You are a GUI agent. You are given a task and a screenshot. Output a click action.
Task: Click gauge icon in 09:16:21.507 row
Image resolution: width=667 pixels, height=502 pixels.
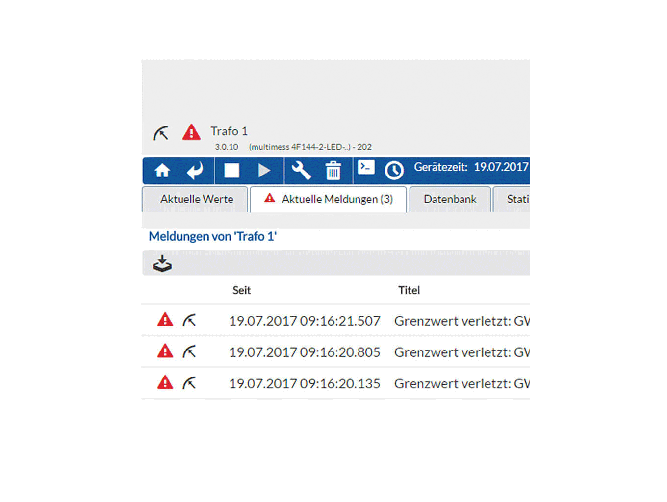click(x=189, y=320)
